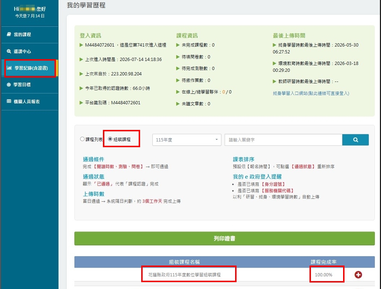The image size is (381, 289).
Task: Click the 登入資訊 section heading
Action: point(90,36)
